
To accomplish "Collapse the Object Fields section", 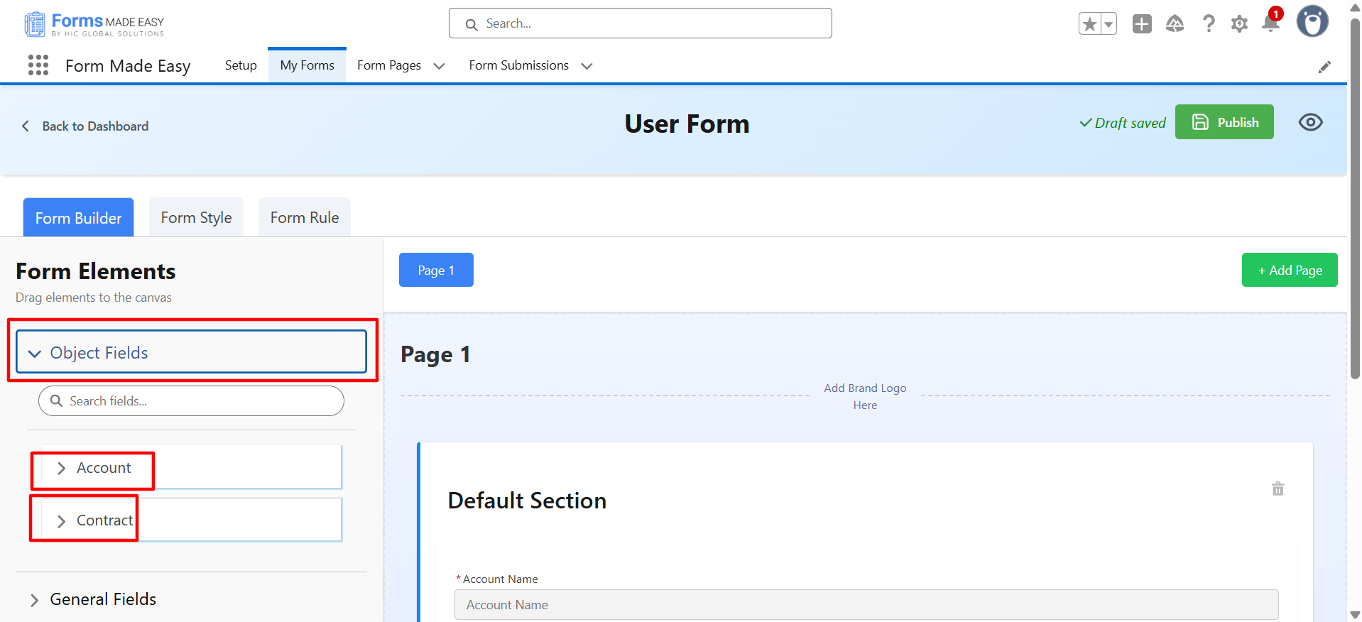I will (35, 354).
